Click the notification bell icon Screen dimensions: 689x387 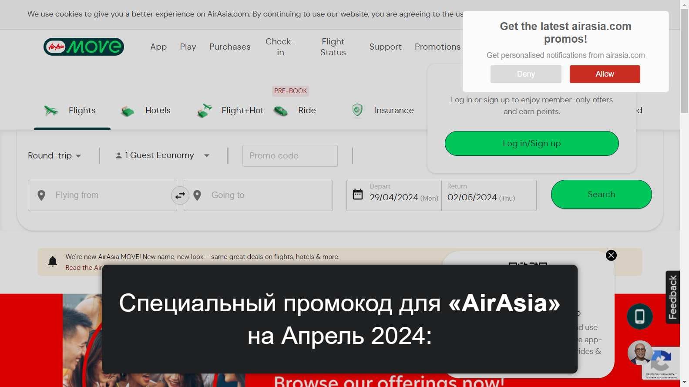pyautogui.click(x=53, y=261)
